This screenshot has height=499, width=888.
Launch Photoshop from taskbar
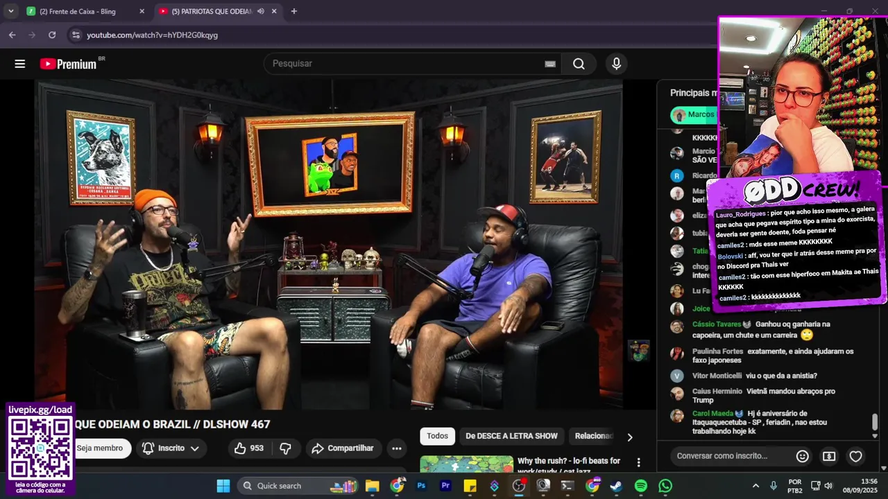point(421,486)
